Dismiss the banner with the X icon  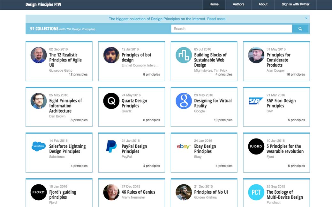pyautogui.click(x=306, y=18)
